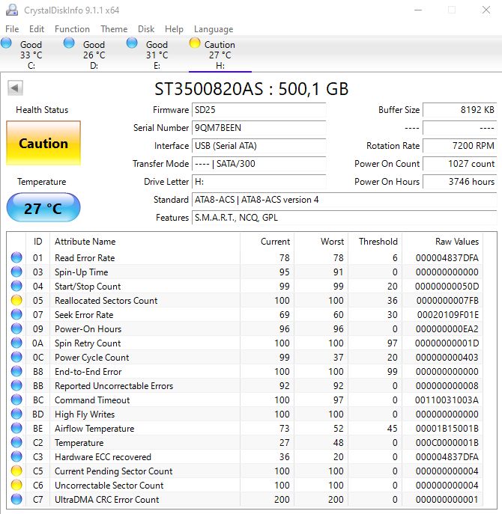Click the status orb for Reported Uncorrectable Errors
Viewport: 502px width, 514px height.
(x=16, y=386)
